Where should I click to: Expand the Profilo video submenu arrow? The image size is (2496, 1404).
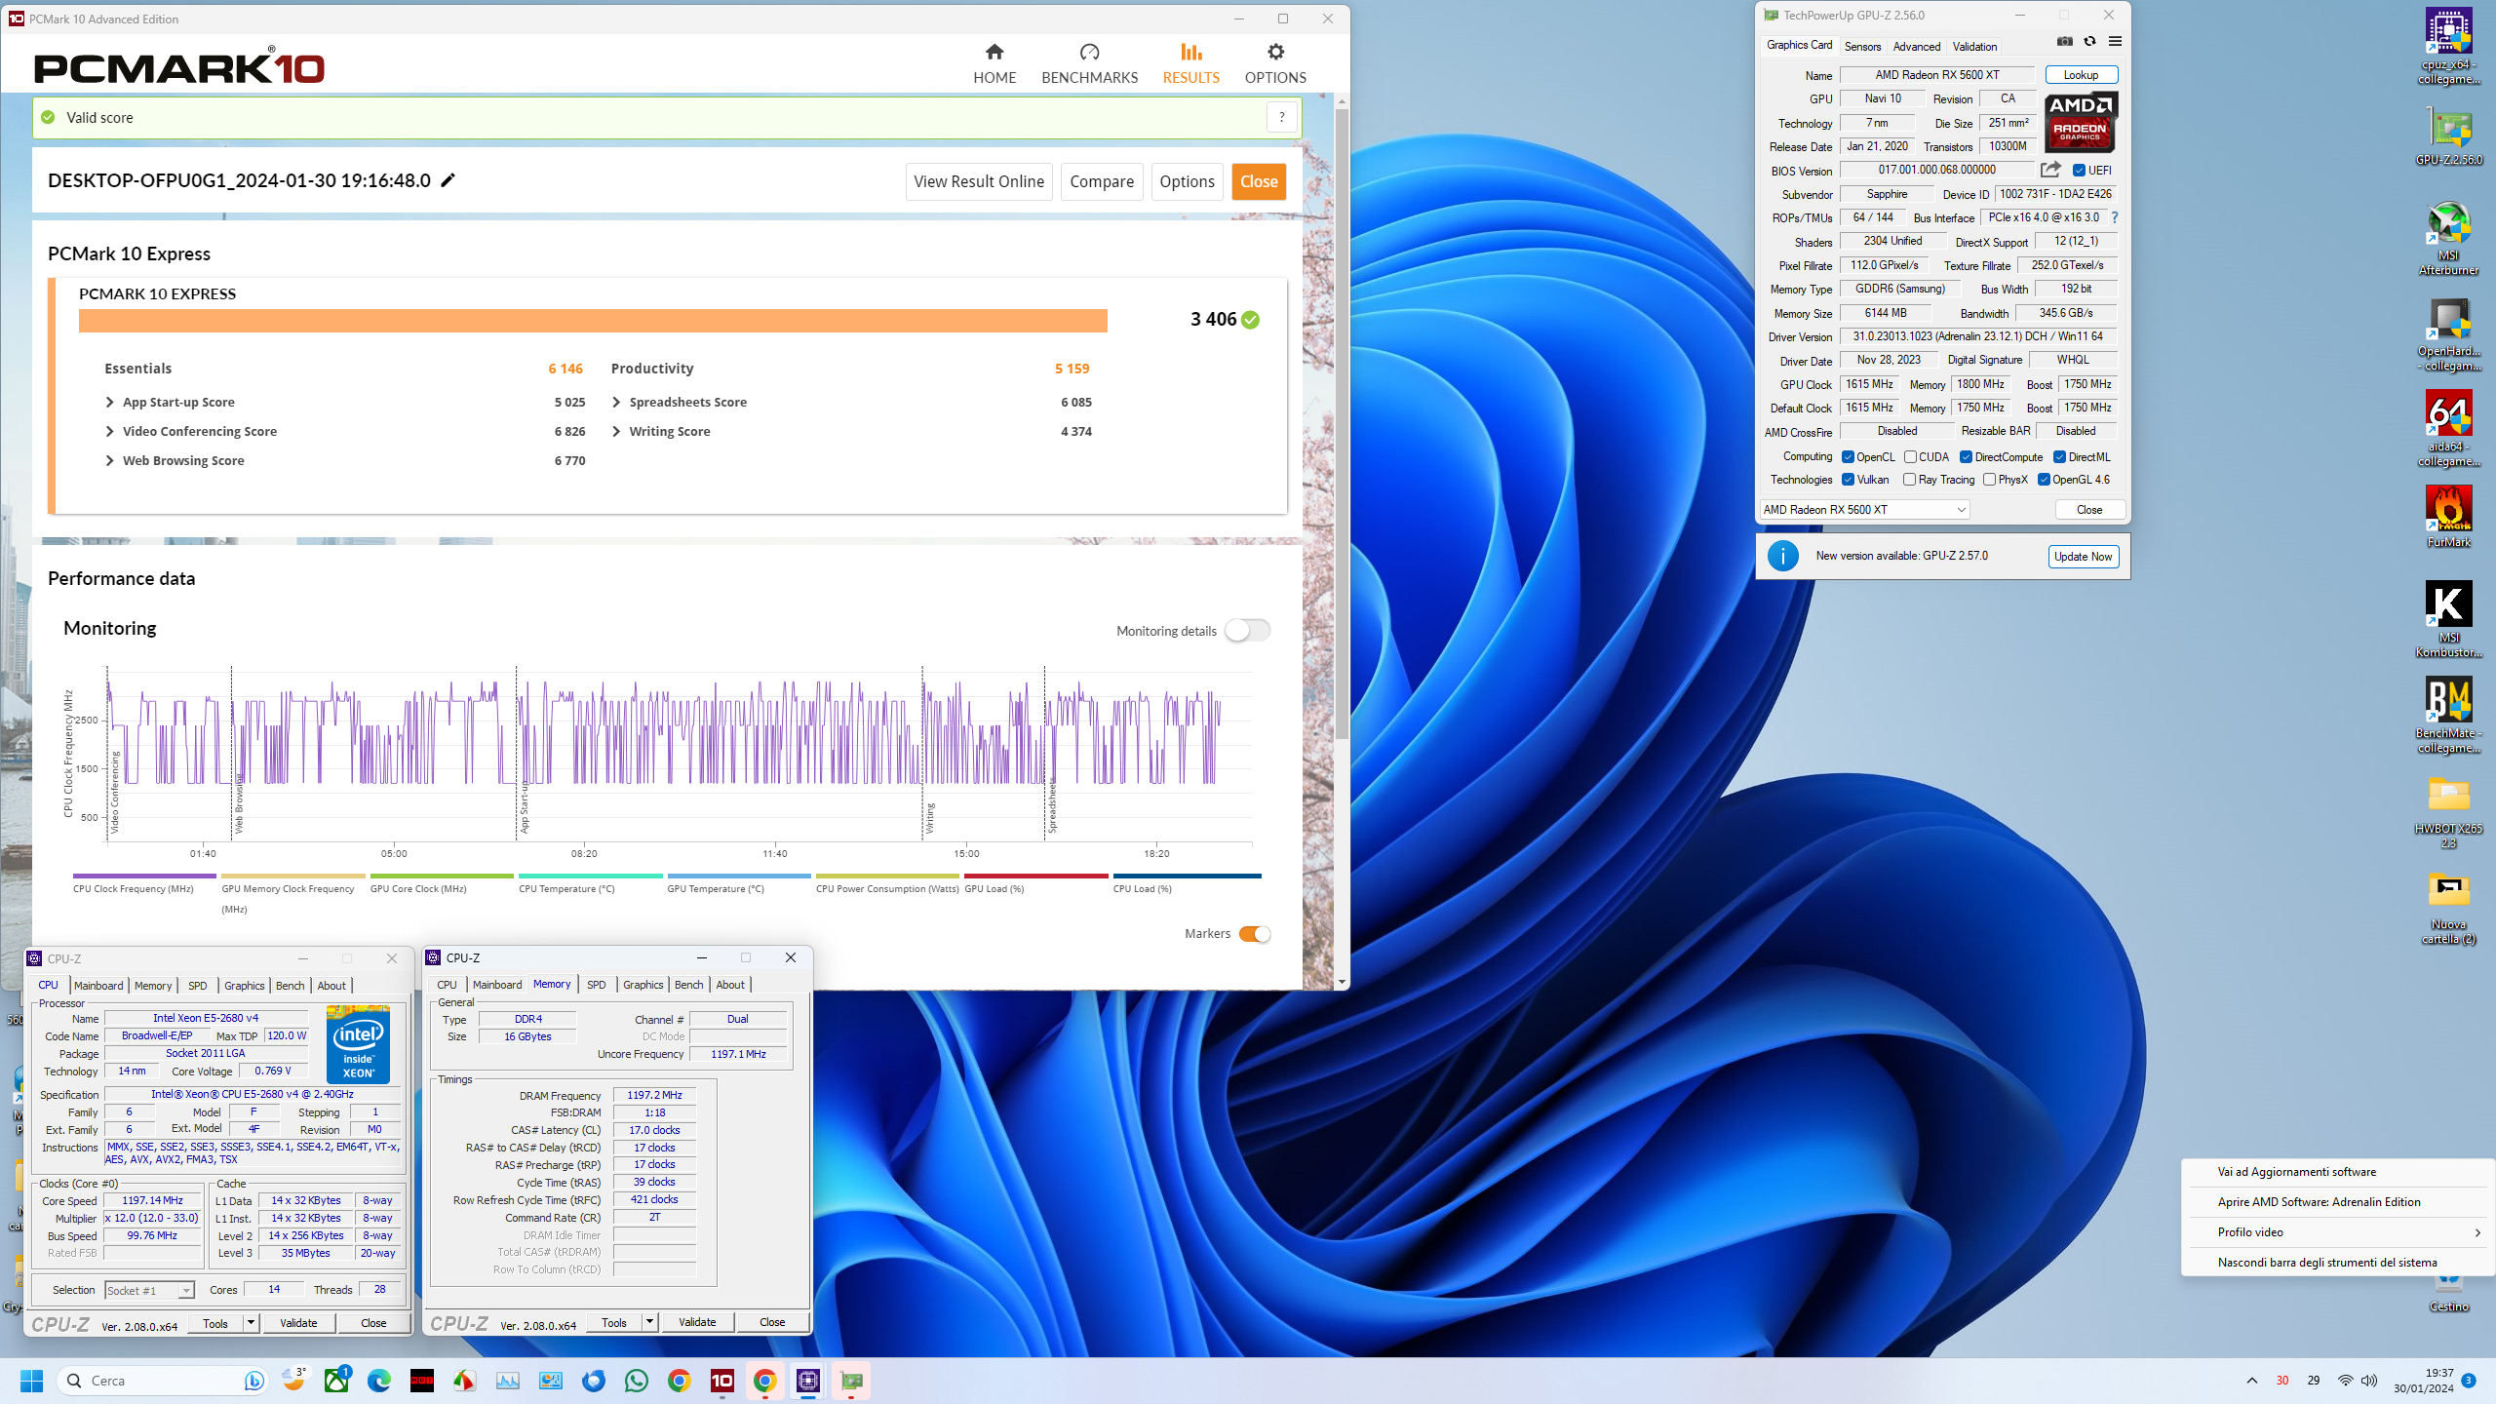click(x=2477, y=1232)
